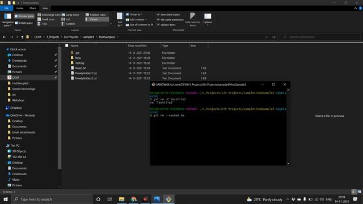Image resolution: width=363 pixels, height=204 pixels.
Task: Click the 1_Projects breadcrumb
Action: tap(53, 37)
